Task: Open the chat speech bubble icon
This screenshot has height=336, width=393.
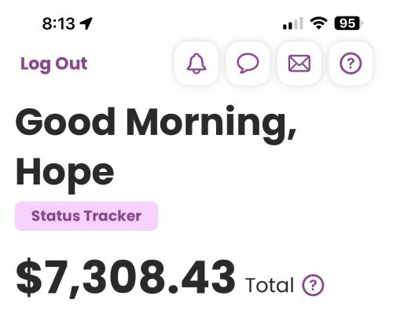Action: click(x=248, y=64)
